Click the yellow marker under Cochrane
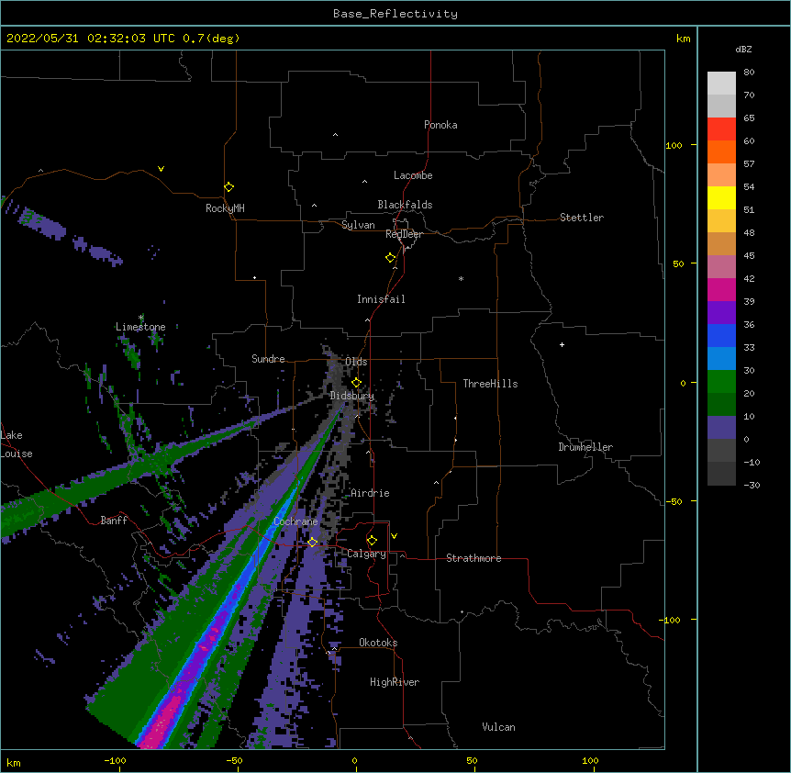The width and height of the screenshot is (791, 773). tap(312, 543)
